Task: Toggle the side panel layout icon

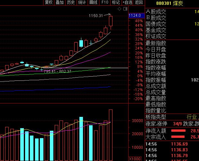Action: 125,9
